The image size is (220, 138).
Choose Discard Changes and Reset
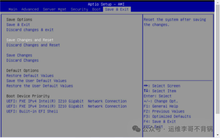click(33, 45)
